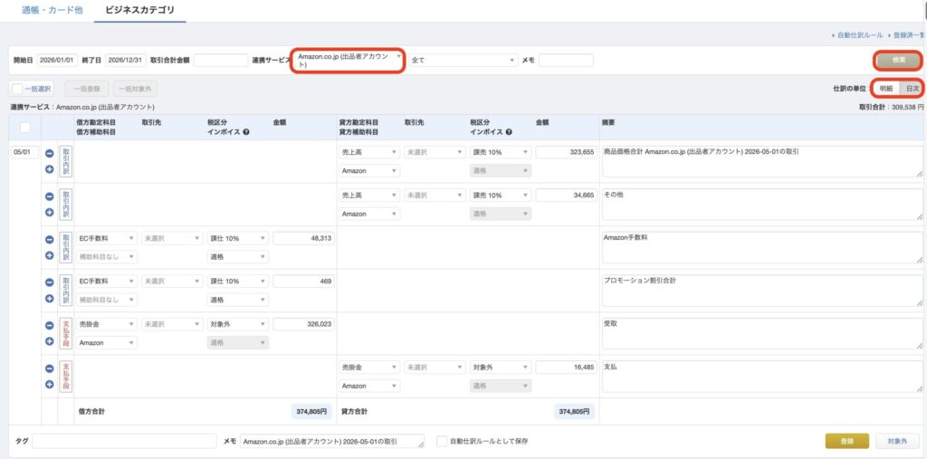Open EC手数料 account dropdown on the 48,313 row
927x459 pixels.
pos(107,238)
